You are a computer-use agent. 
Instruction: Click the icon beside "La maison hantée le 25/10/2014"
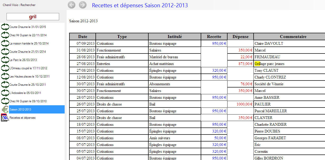(x=5, y=43)
